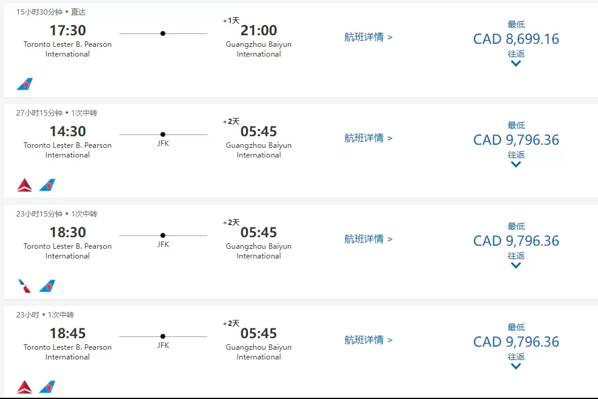Image resolution: width=598 pixels, height=399 pixels.
Task: Expand fare options for CAD 8,699.16 flight
Action: [515, 64]
